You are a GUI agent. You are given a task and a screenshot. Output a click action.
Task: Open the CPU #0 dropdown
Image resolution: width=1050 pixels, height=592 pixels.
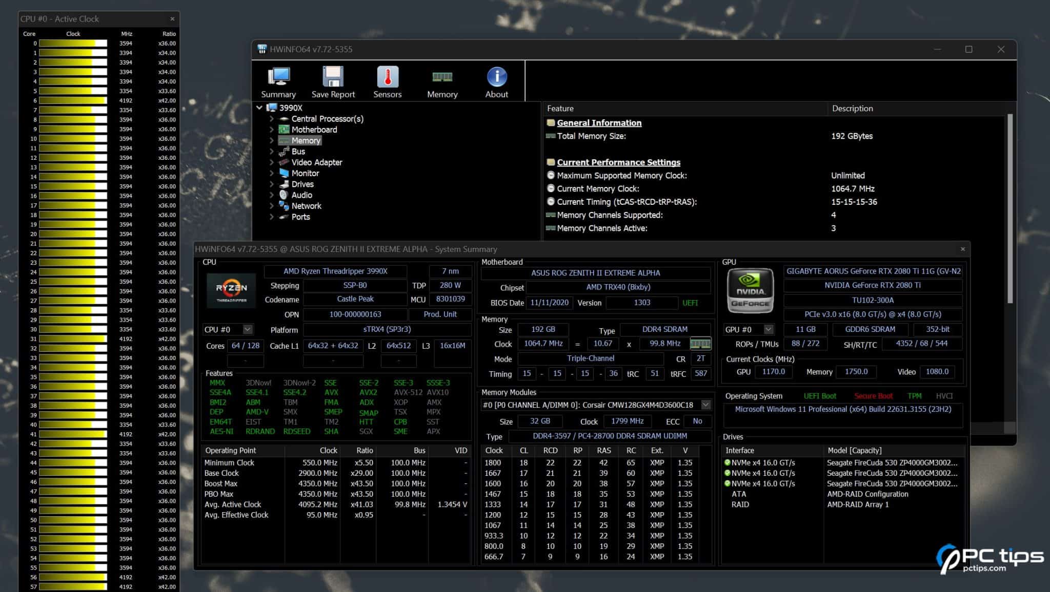pos(247,329)
